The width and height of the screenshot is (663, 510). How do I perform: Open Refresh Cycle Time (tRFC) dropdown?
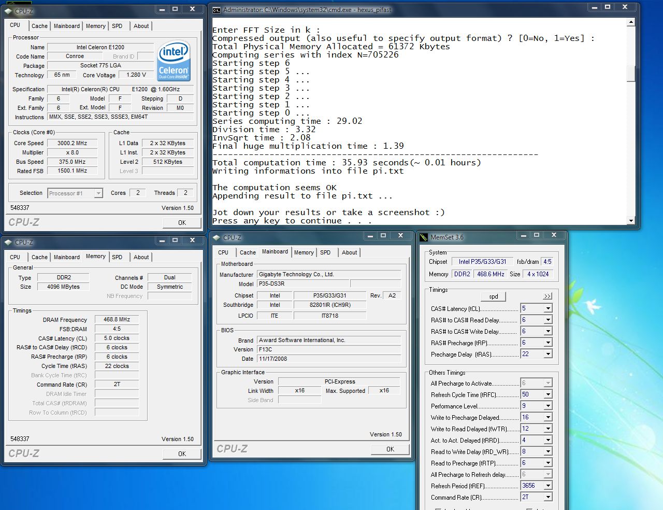click(x=547, y=394)
